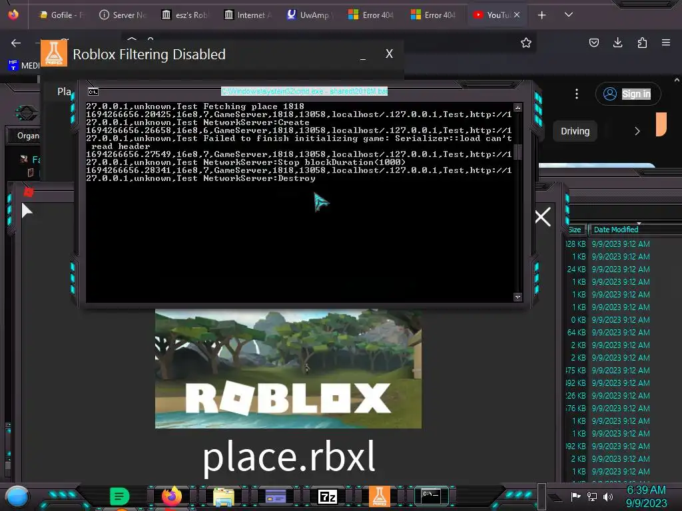Open the YouTube three-dot settings menu
The height and width of the screenshot is (511, 682).
coord(577,94)
